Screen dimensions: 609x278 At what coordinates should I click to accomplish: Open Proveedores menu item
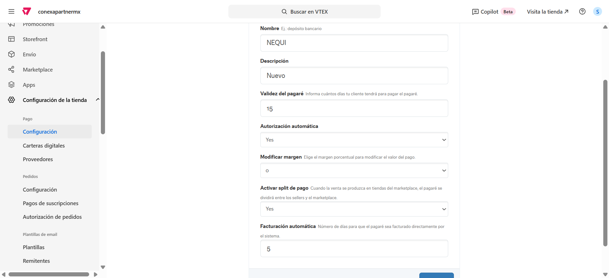[38, 159]
